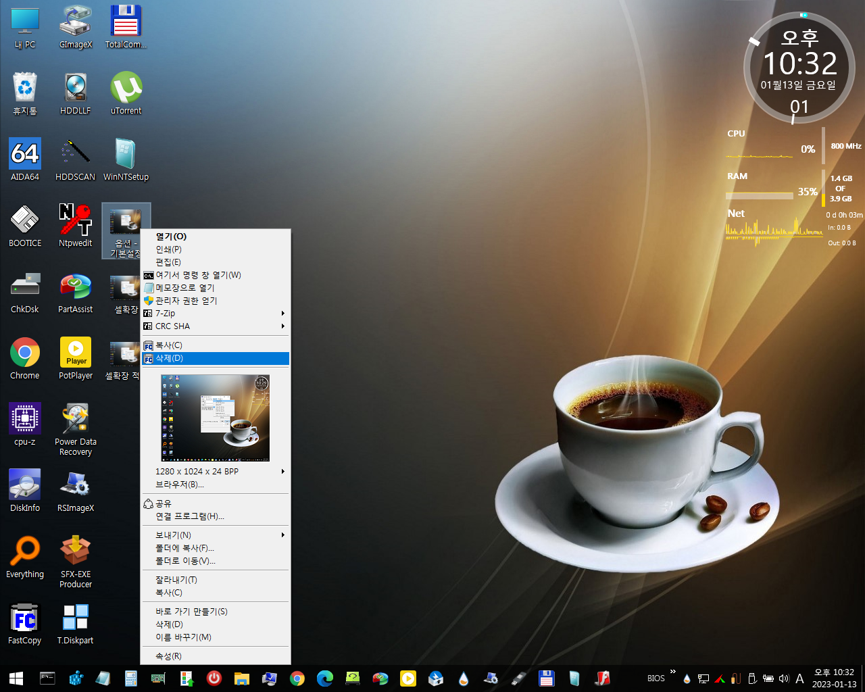Open the AIDA64 desktop icon
865x692 pixels.
coord(25,160)
